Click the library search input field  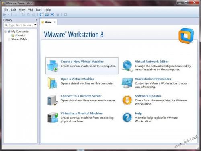coord(21,25)
